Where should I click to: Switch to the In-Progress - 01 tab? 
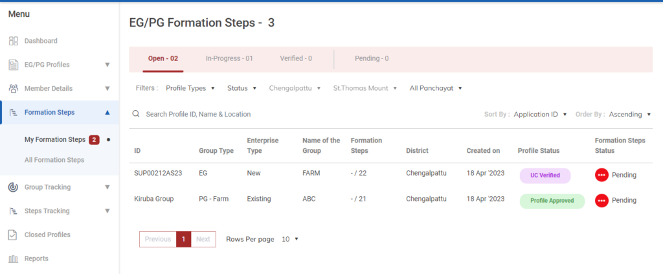(x=229, y=58)
